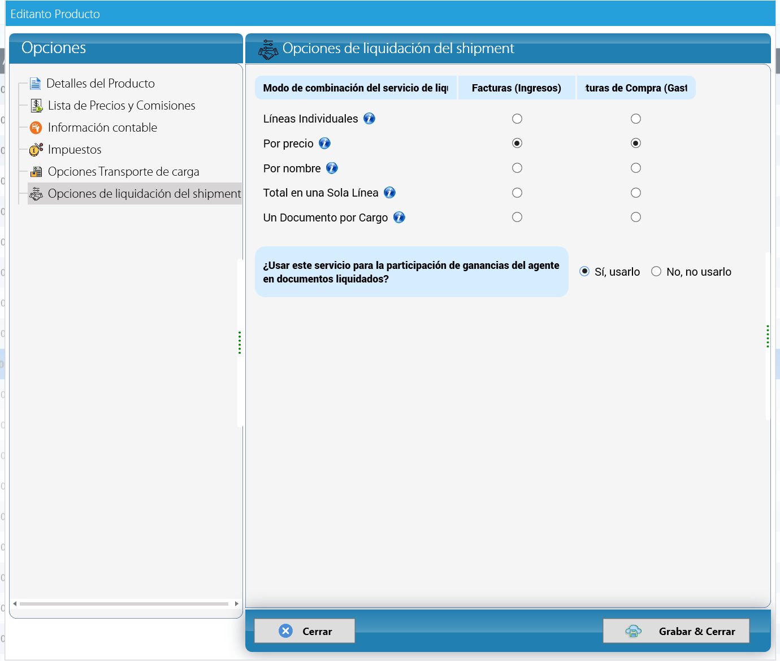Click the Cerrar button
The width and height of the screenshot is (780, 661).
click(x=305, y=631)
